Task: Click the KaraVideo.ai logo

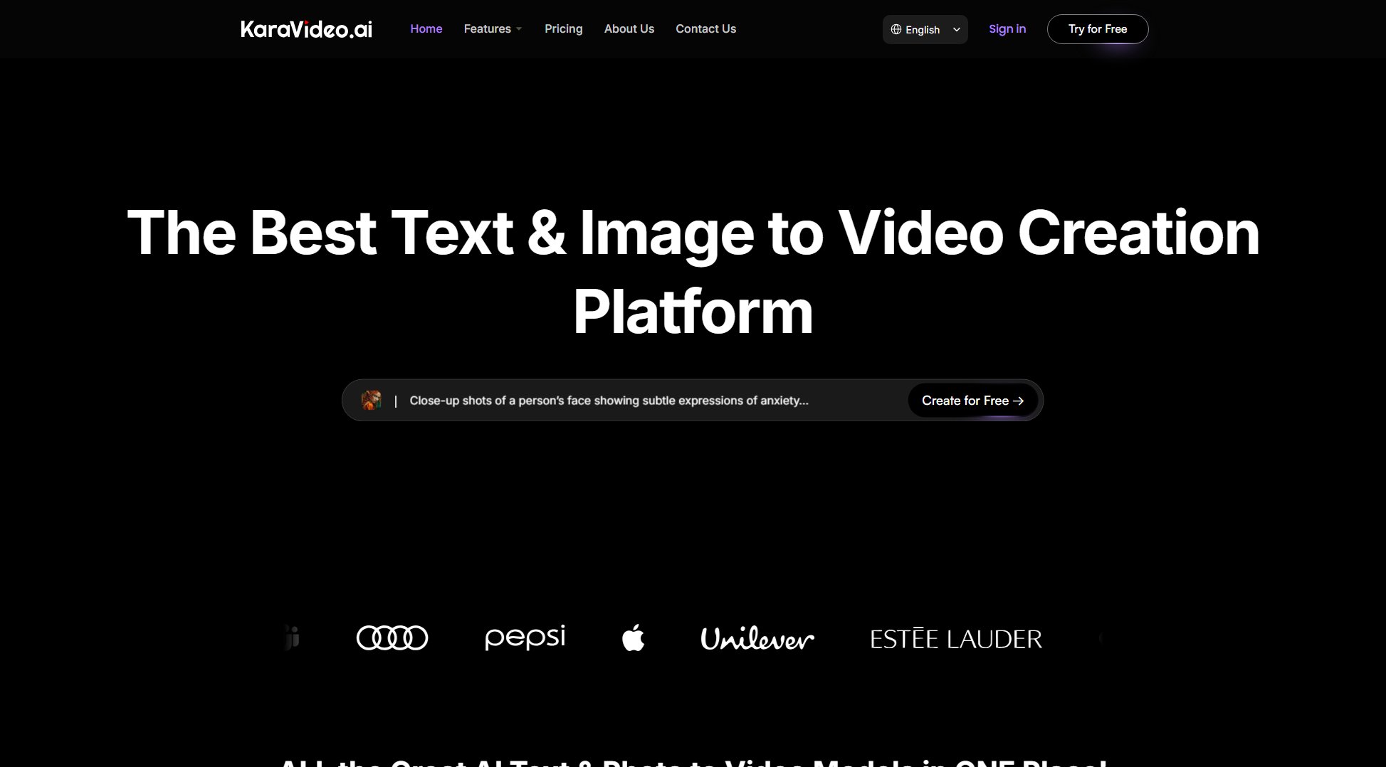Action: (306, 28)
